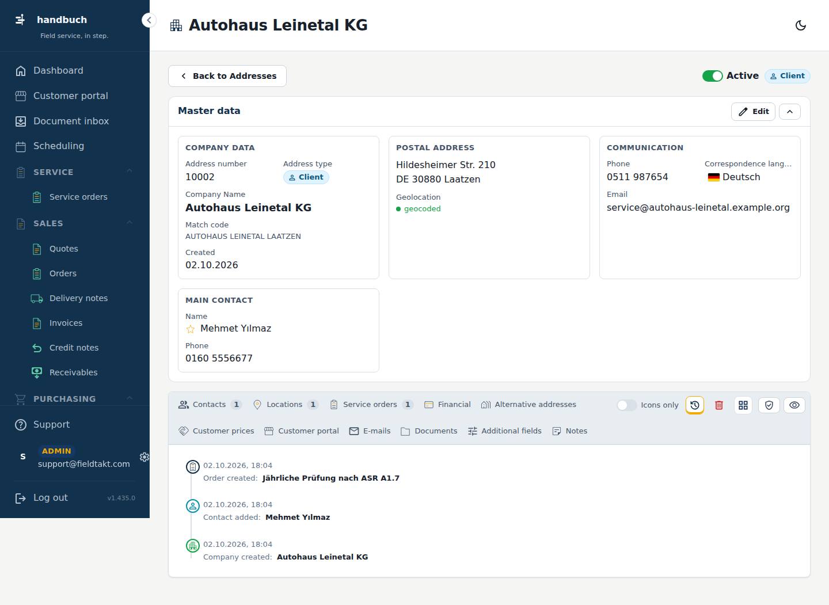Open Document inbox in sidebar

pos(75,121)
